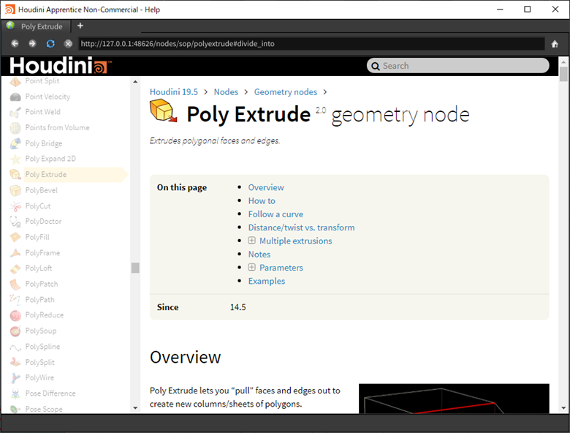Click the PolyDoctor stethoscope icon
Image resolution: width=570 pixels, height=433 pixels.
pyautogui.click(x=15, y=222)
